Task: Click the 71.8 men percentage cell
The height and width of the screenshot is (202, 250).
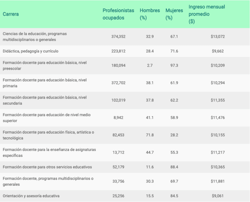Action: coord(149,135)
